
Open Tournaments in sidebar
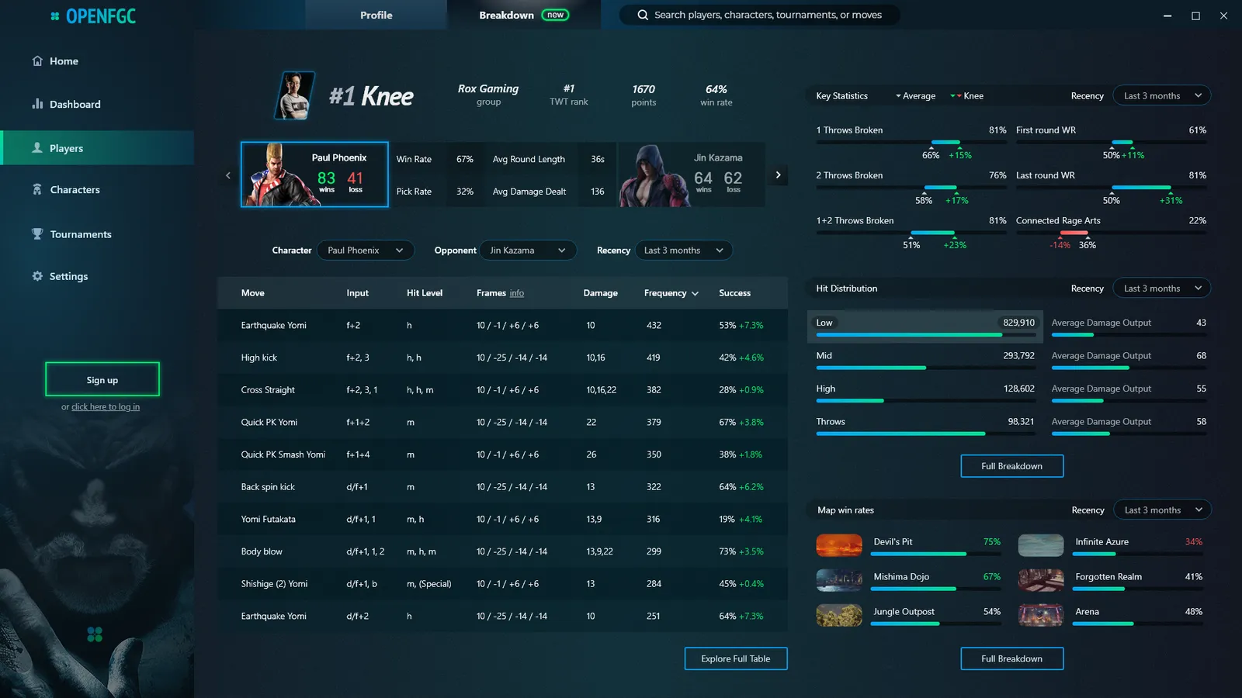[x=97, y=233]
